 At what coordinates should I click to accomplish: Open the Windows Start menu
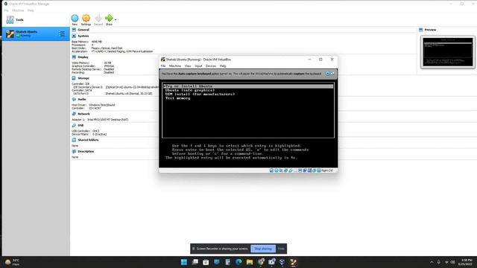(184, 262)
